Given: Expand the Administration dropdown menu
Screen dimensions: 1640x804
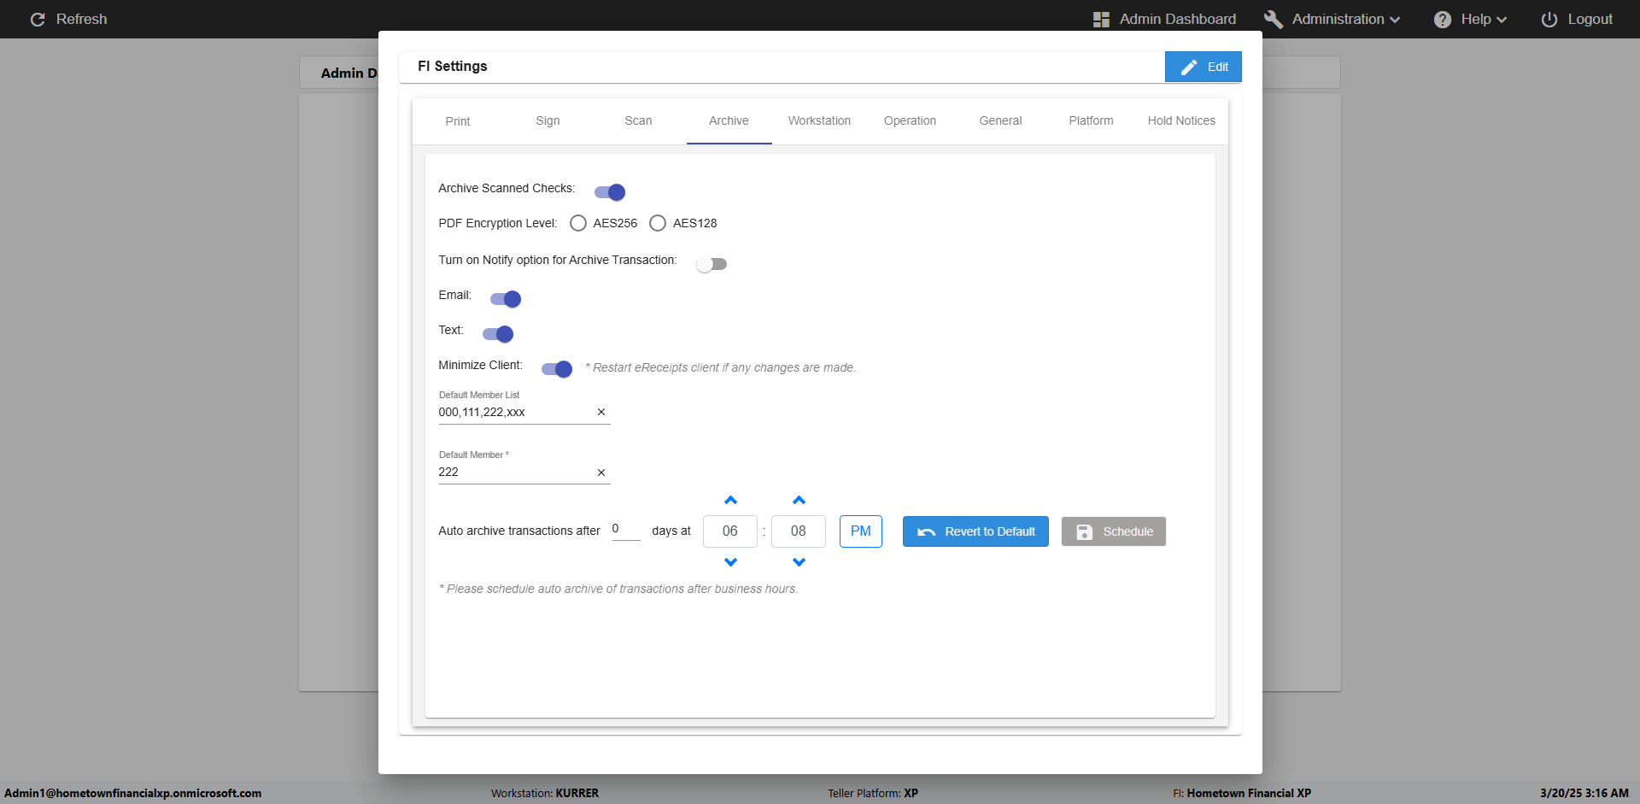Looking at the screenshot, I should (x=1395, y=20).
